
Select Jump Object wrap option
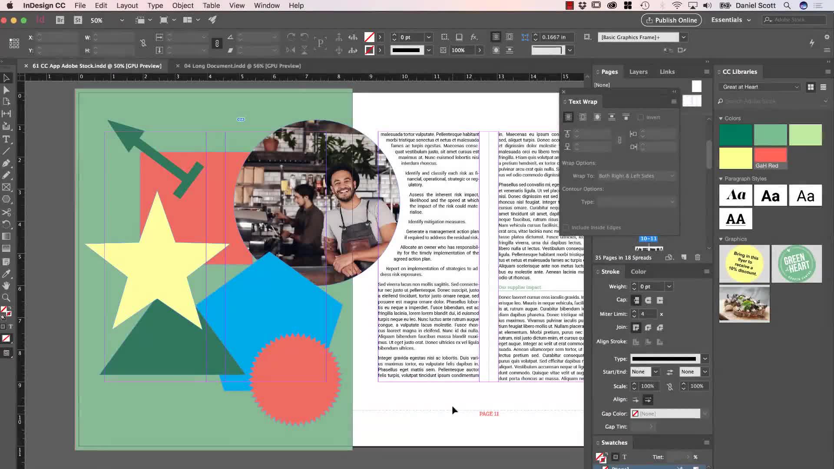[612, 117]
